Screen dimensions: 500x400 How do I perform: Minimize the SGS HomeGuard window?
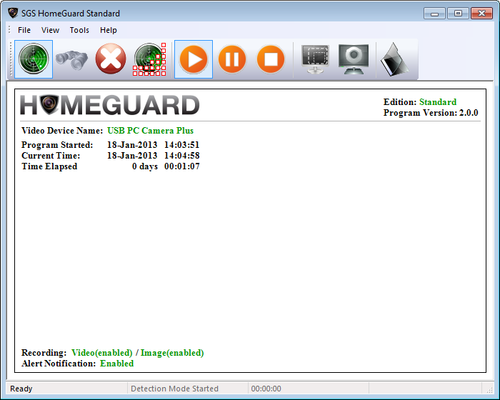[x=434, y=14]
